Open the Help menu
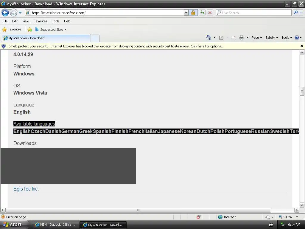305x229 pixels. point(67,21)
